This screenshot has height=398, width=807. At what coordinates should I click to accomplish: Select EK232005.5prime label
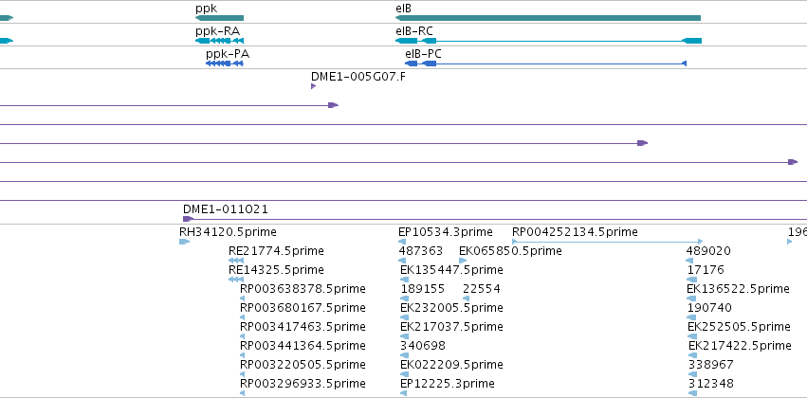[451, 308]
